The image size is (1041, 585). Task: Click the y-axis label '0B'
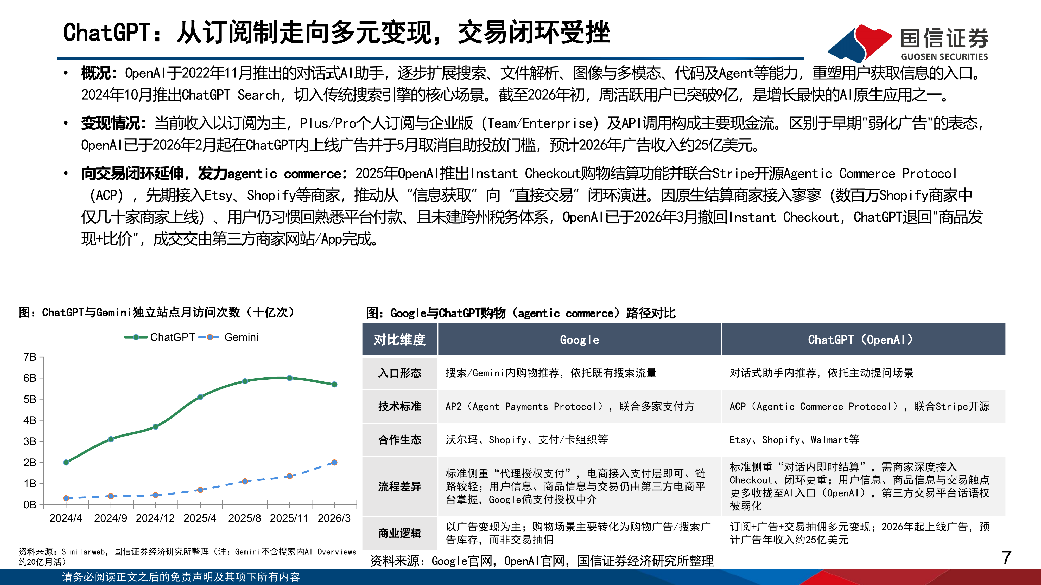tap(30, 505)
